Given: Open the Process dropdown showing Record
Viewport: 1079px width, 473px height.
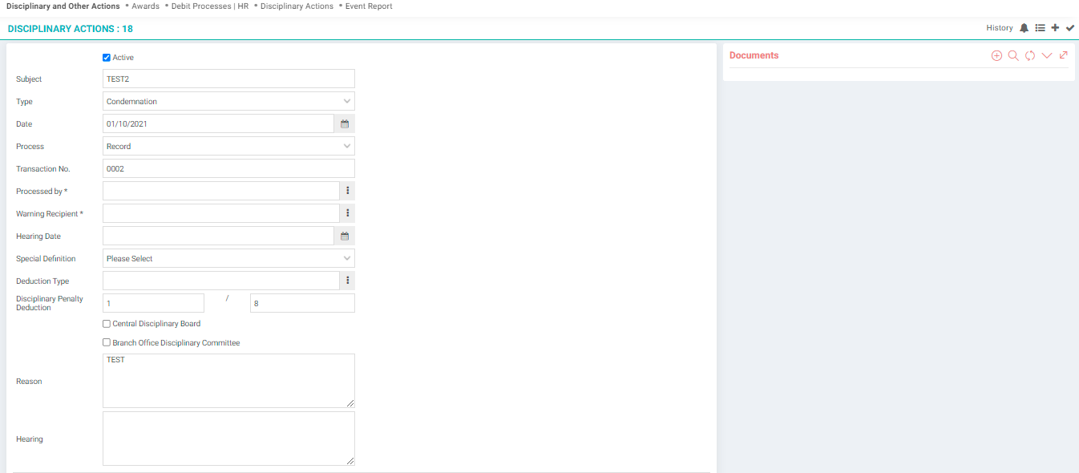Looking at the screenshot, I should click(228, 146).
